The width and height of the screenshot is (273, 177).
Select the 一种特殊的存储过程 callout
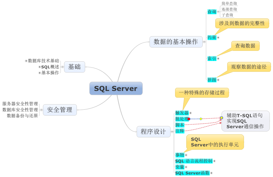(x=201, y=93)
